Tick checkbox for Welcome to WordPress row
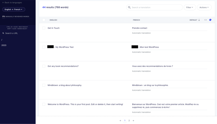Viewport: 217px width, 124px height. [44, 104]
